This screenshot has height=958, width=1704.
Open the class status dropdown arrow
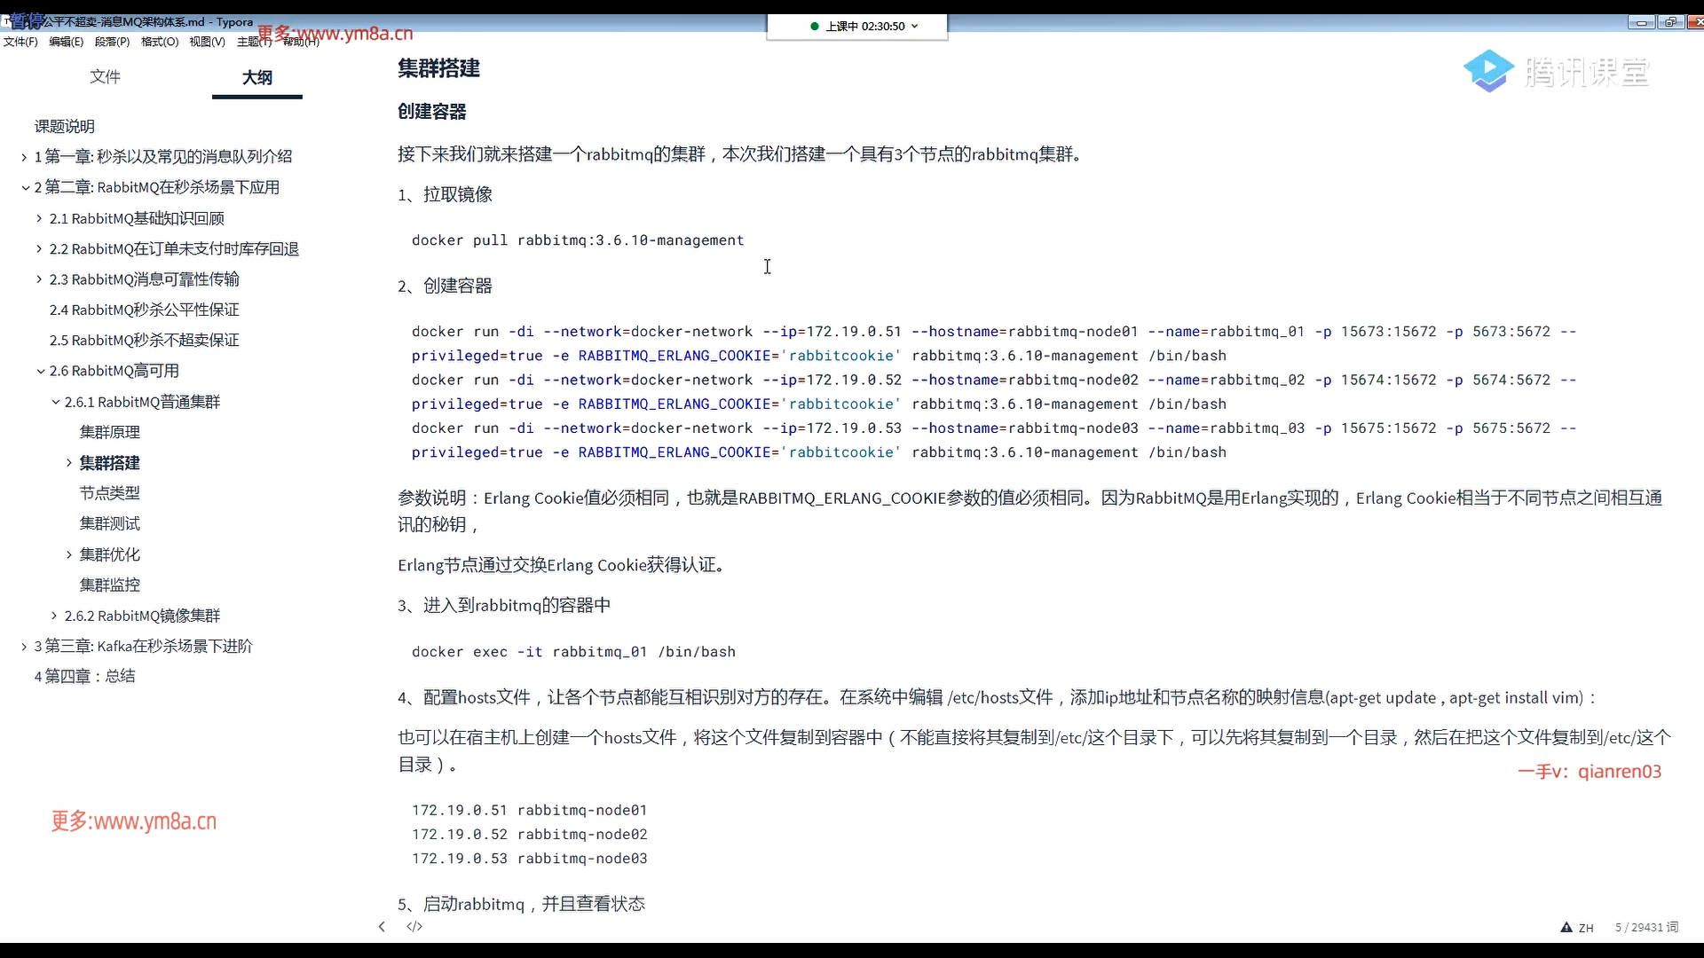[915, 27]
